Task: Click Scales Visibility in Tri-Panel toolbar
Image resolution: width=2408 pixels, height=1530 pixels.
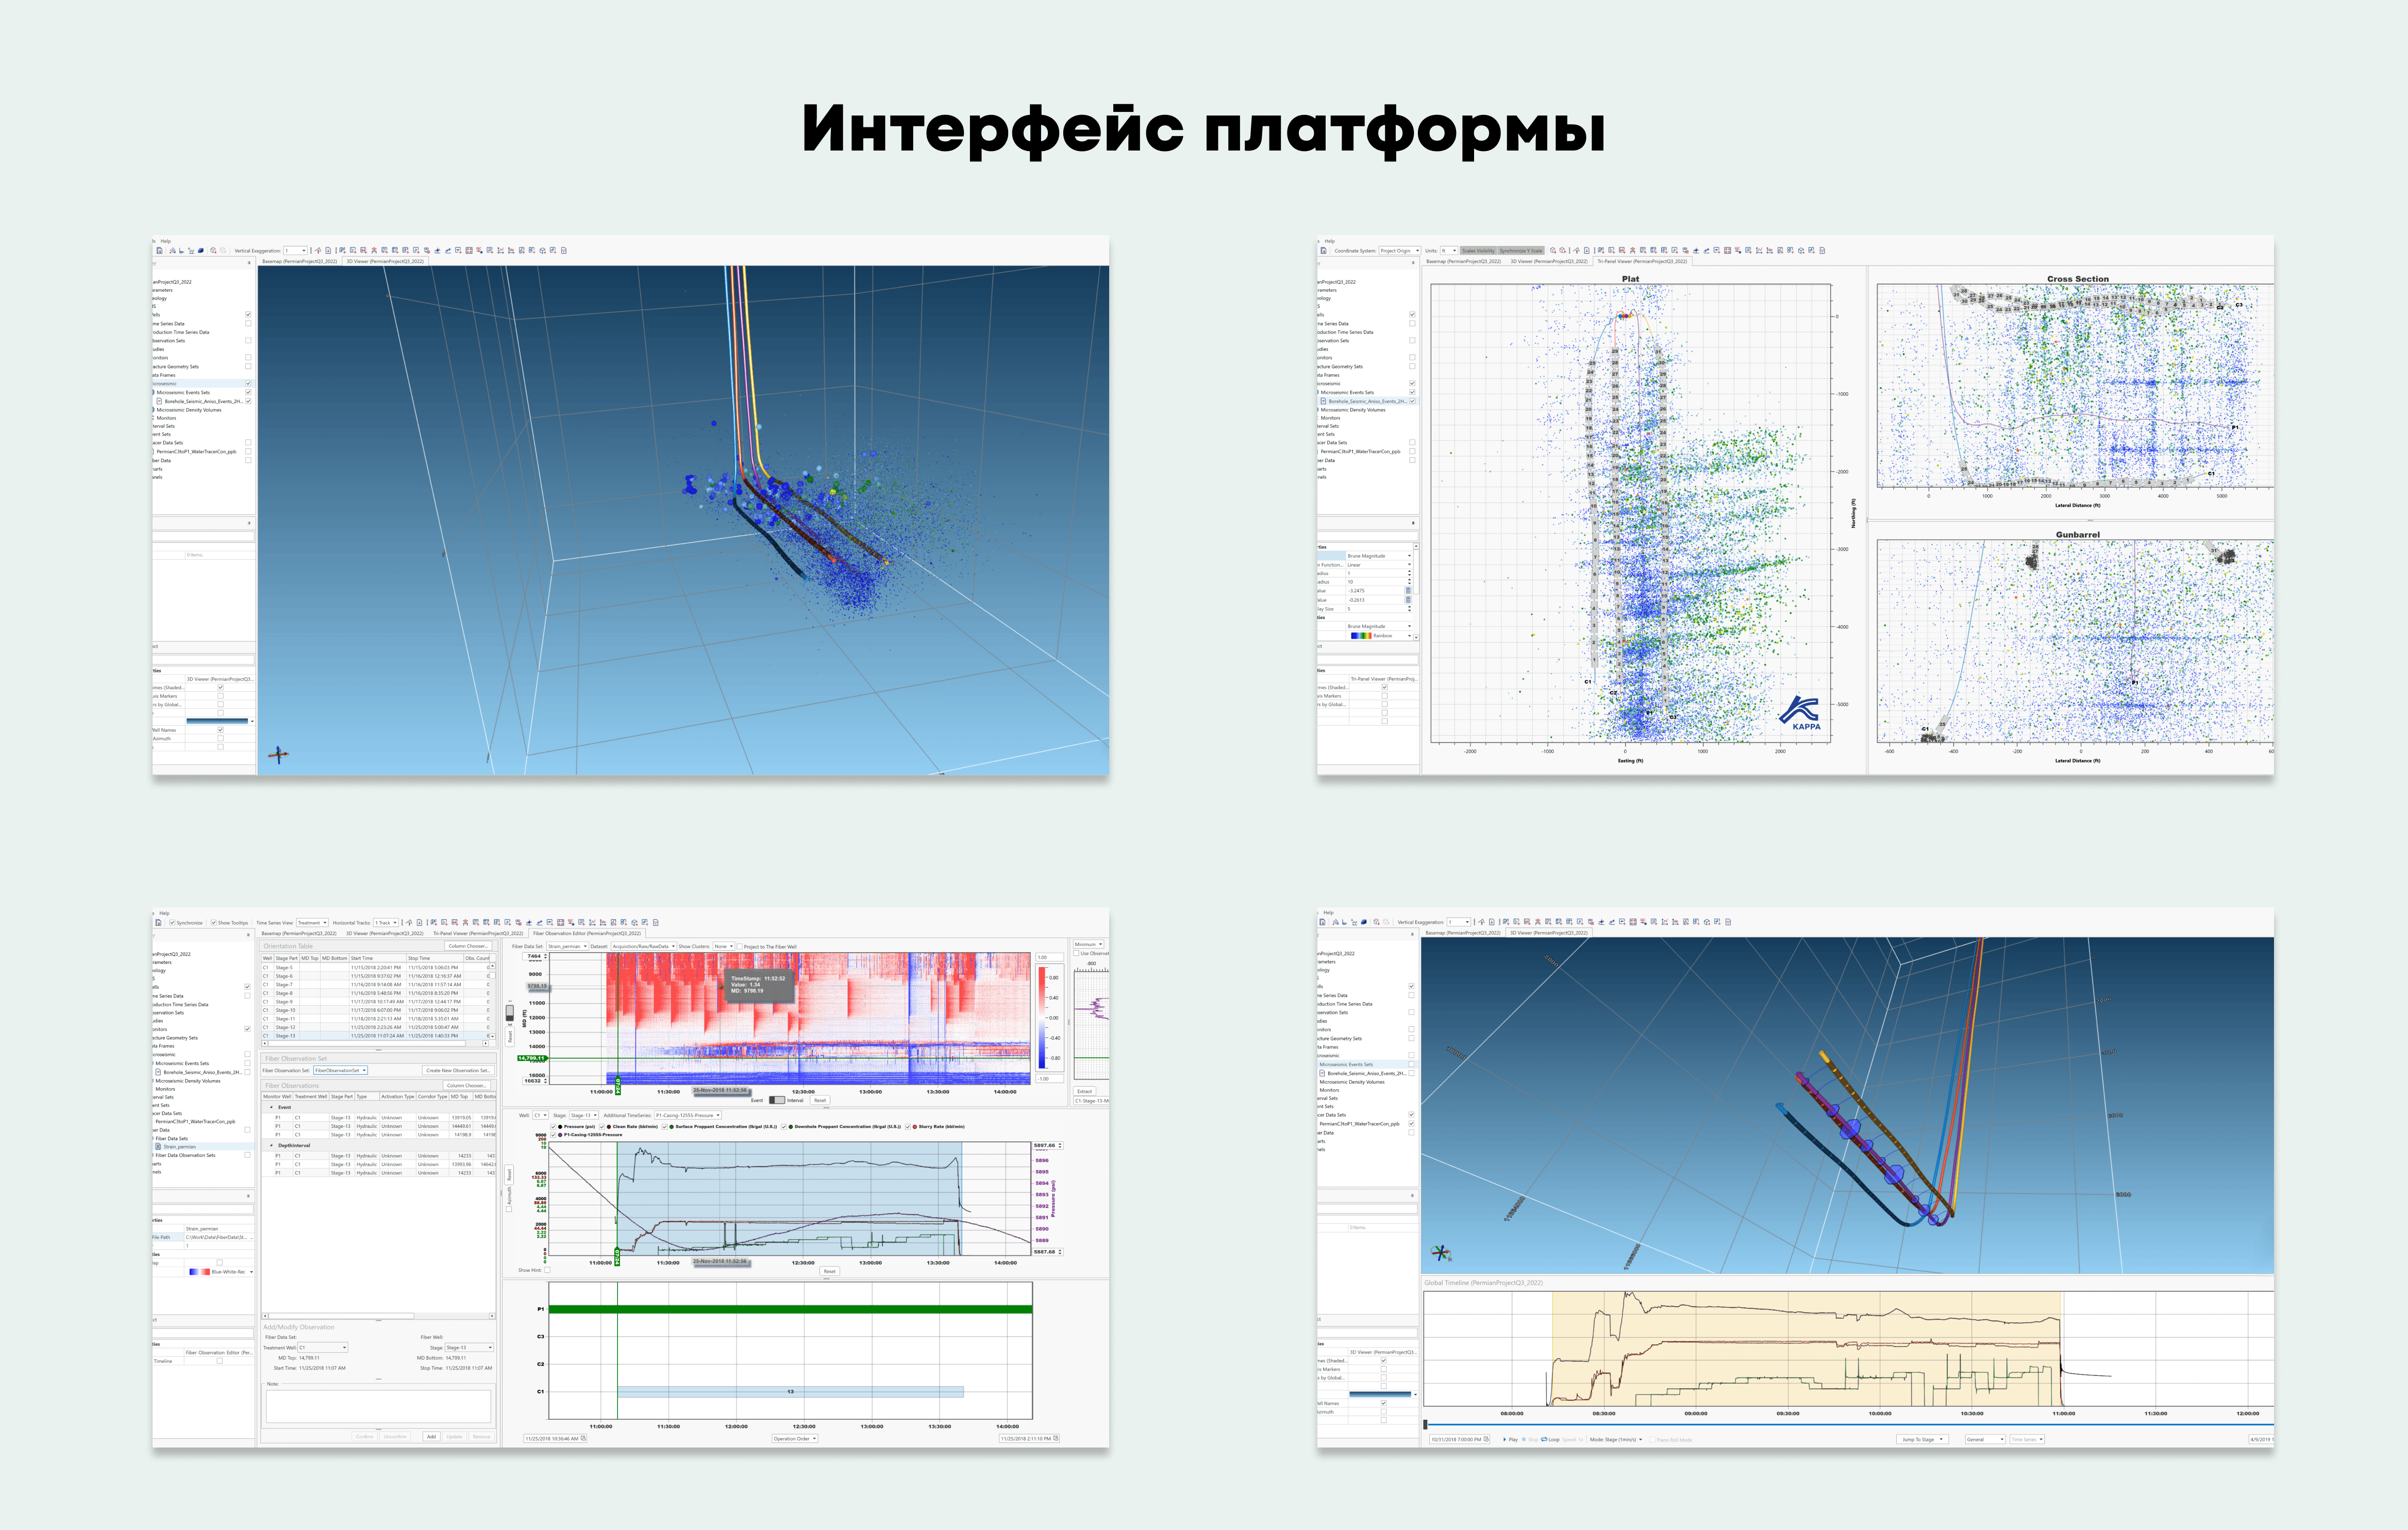Action: [1478, 251]
